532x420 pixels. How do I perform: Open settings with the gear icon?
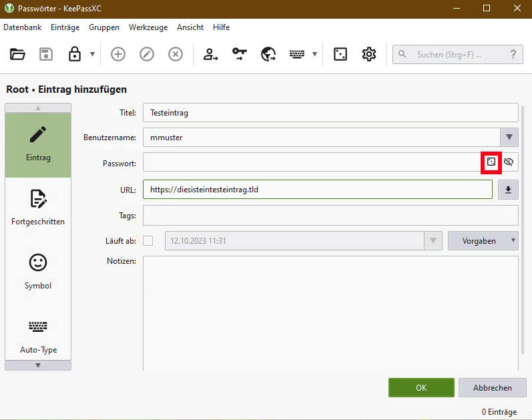pyautogui.click(x=369, y=55)
